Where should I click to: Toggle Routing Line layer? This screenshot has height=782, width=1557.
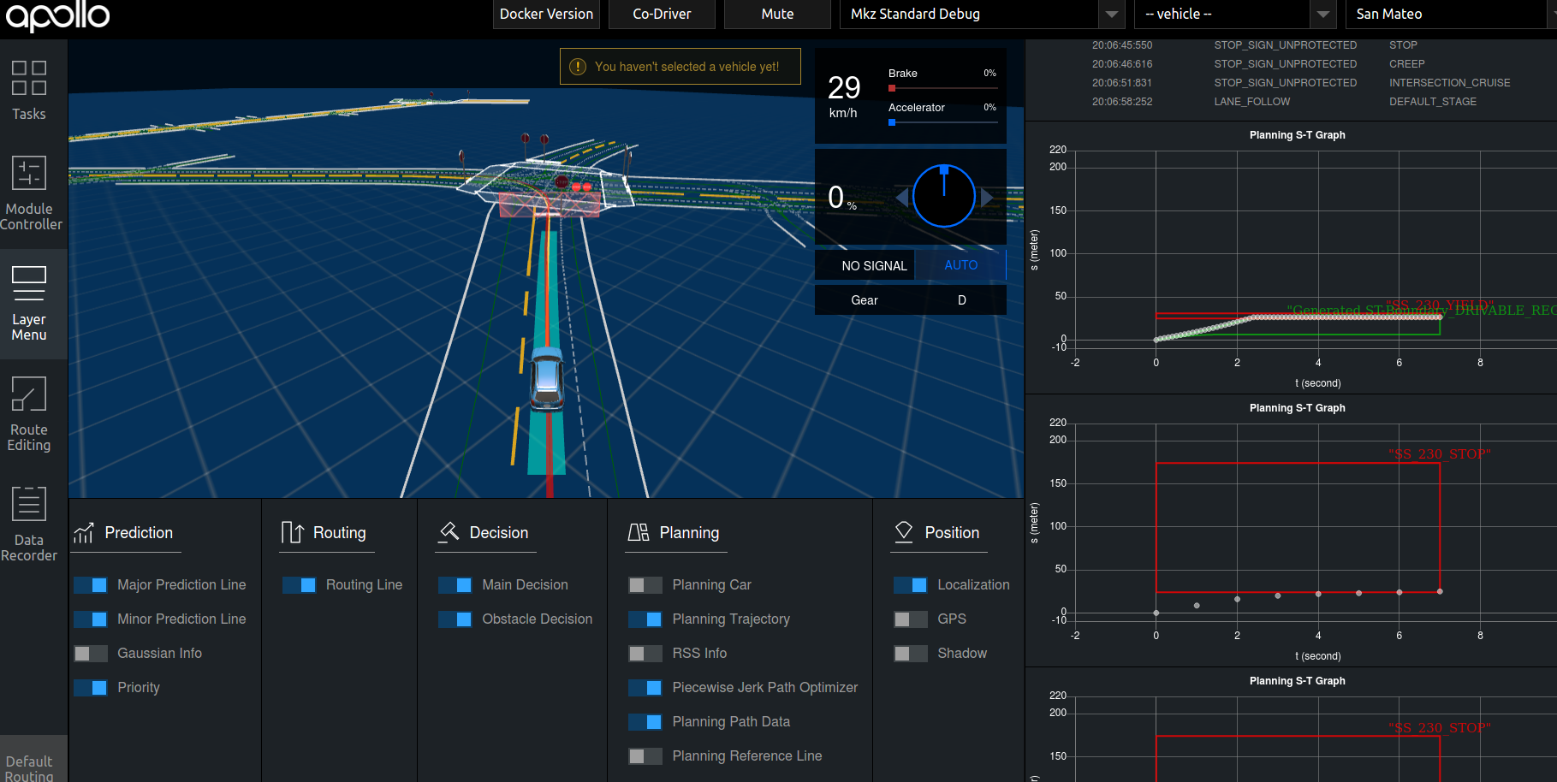tap(300, 585)
